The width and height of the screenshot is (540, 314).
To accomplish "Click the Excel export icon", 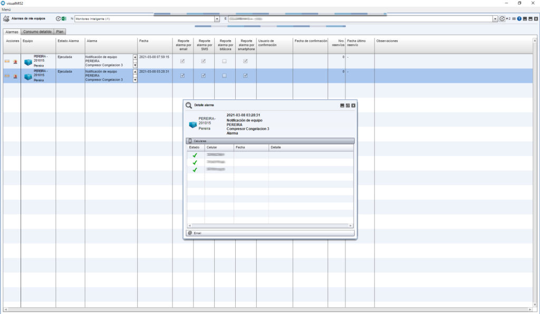I will [64, 18].
